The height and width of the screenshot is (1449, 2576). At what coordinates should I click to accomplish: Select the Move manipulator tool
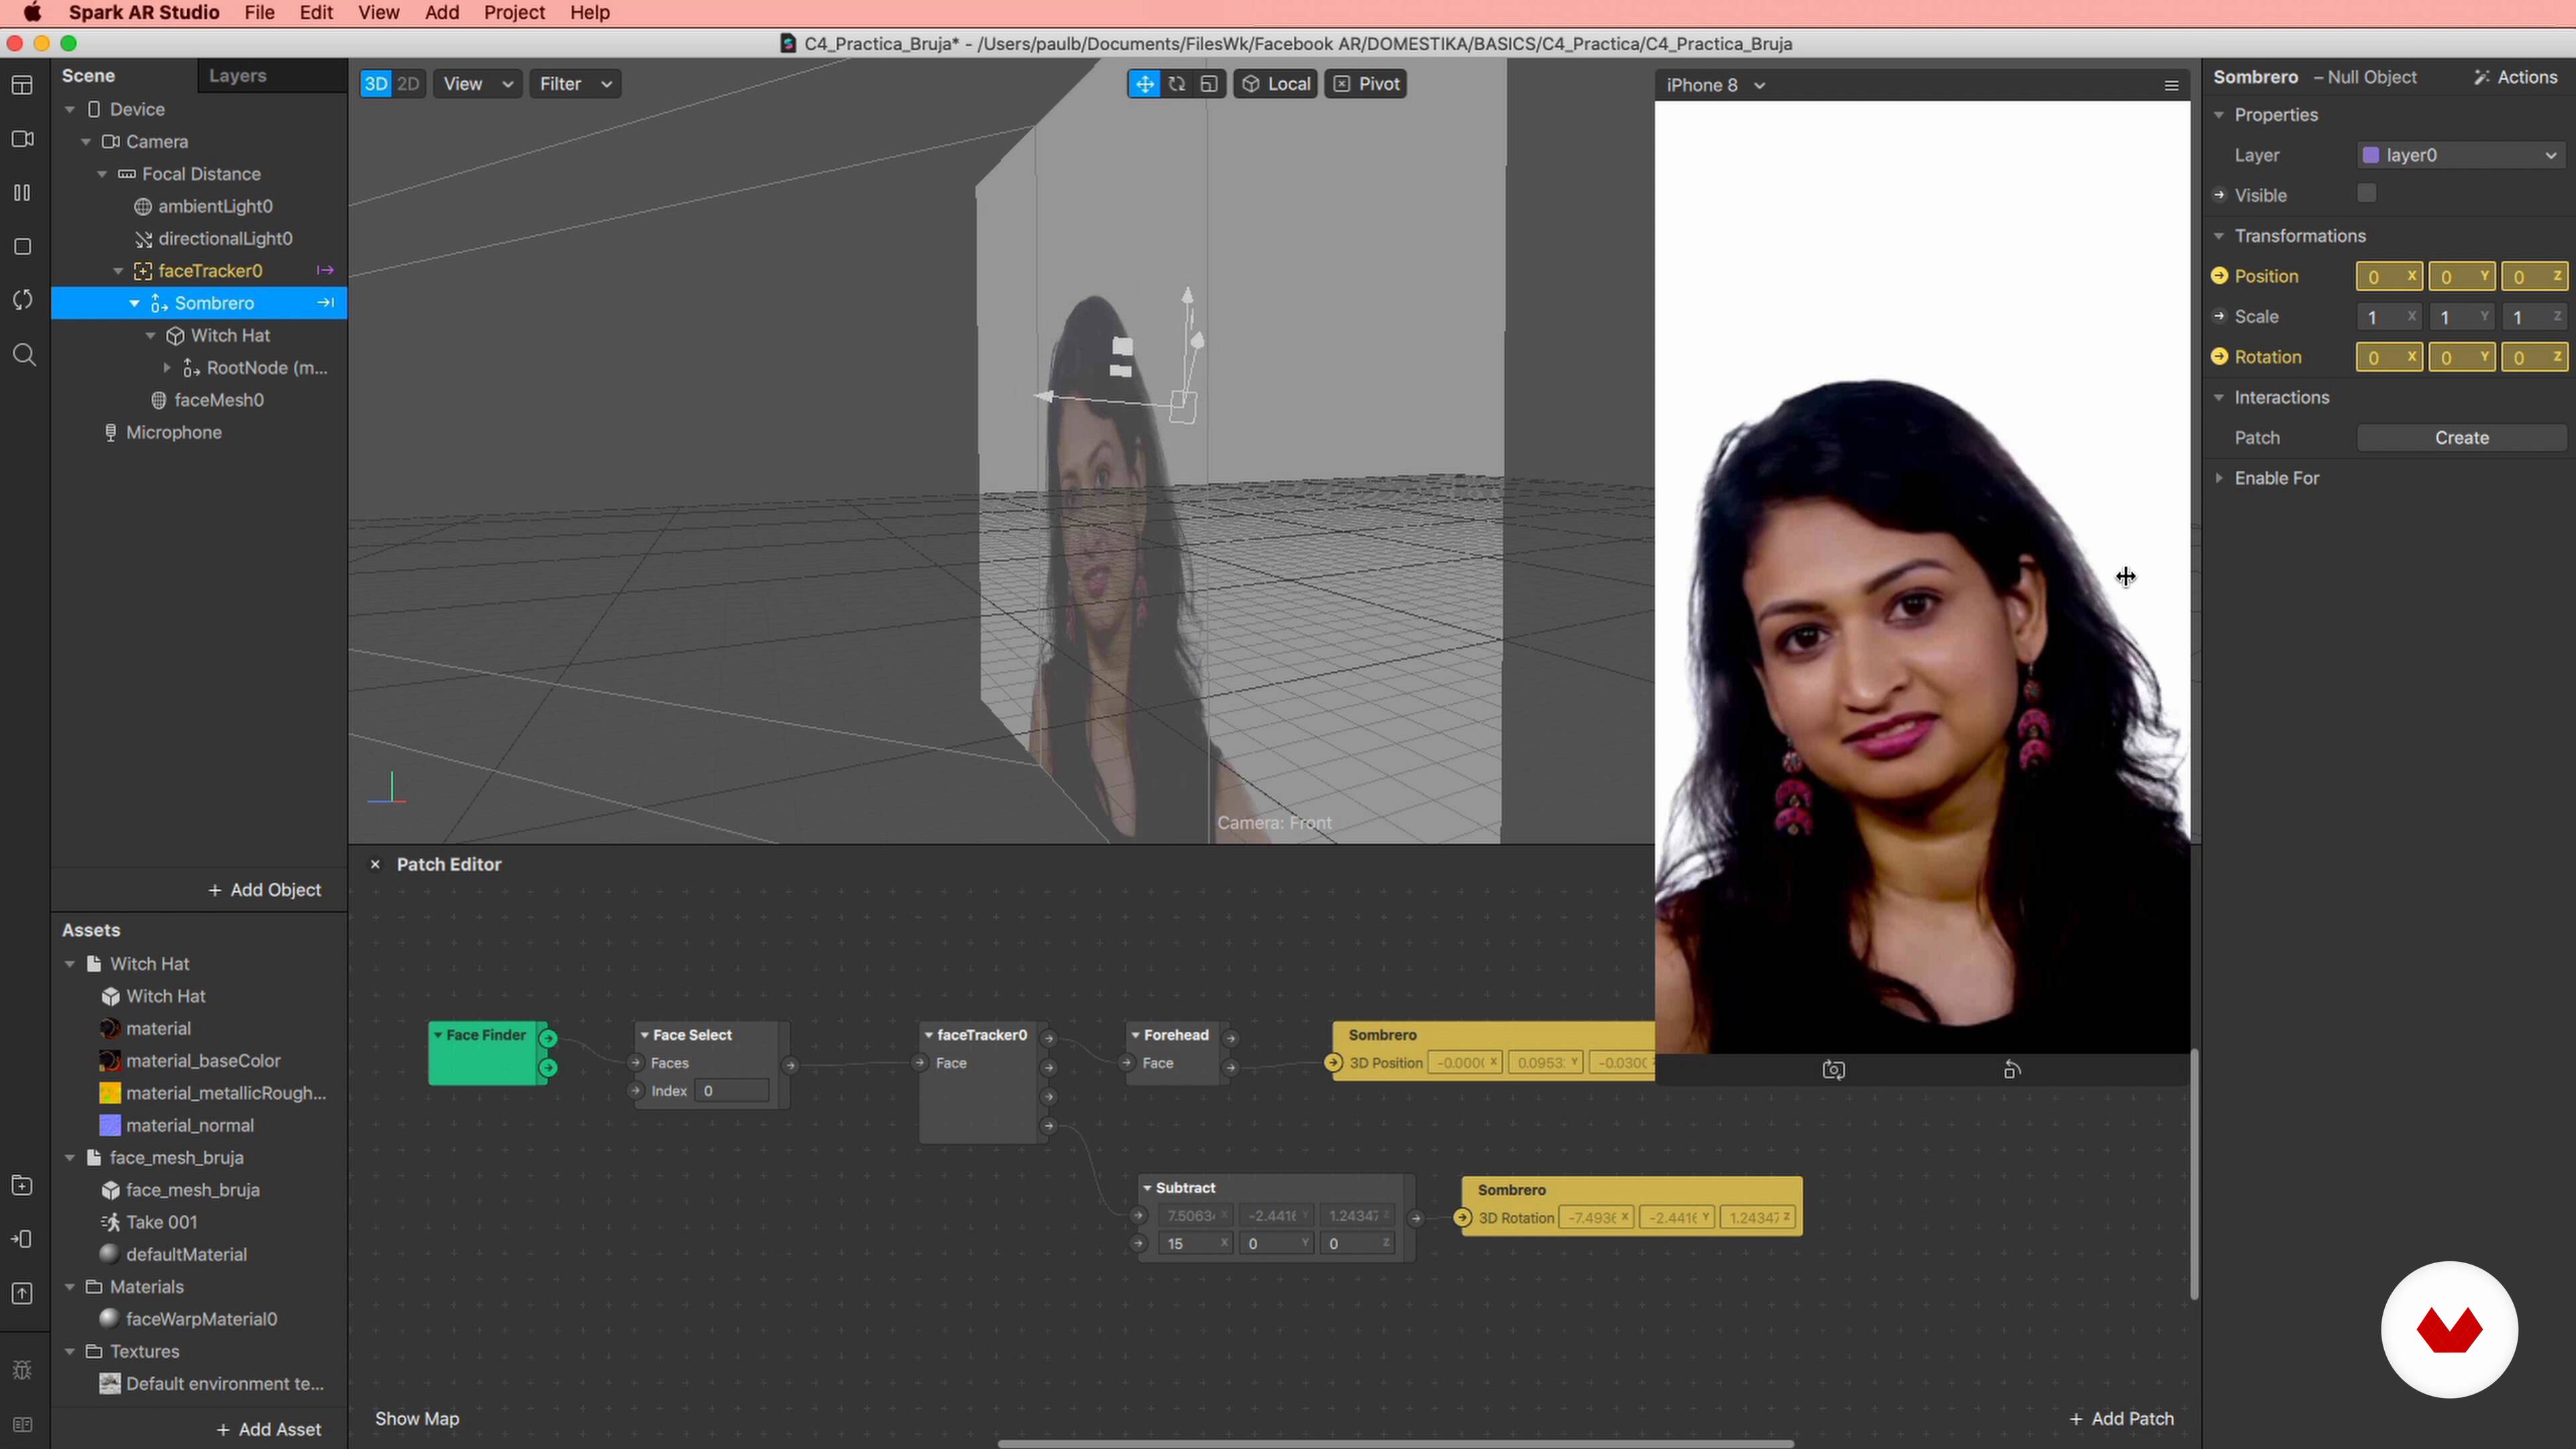click(1144, 84)
